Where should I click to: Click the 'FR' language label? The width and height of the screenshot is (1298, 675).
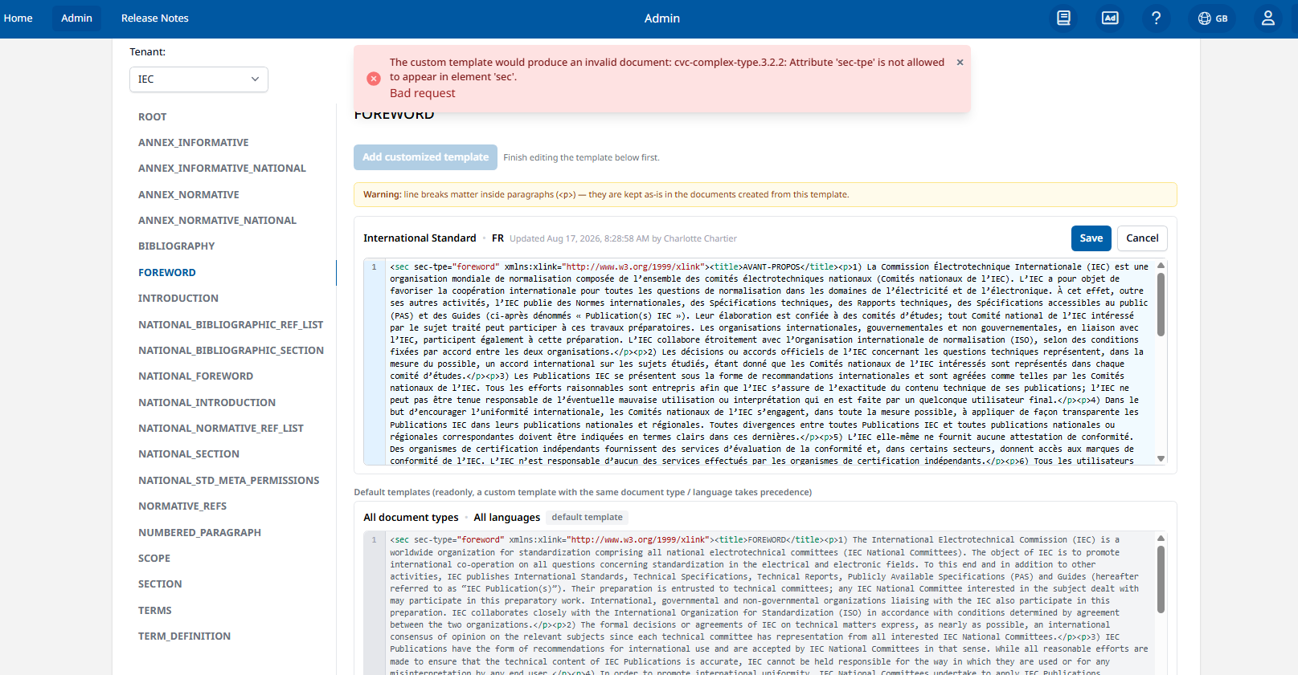coord(498,238)
